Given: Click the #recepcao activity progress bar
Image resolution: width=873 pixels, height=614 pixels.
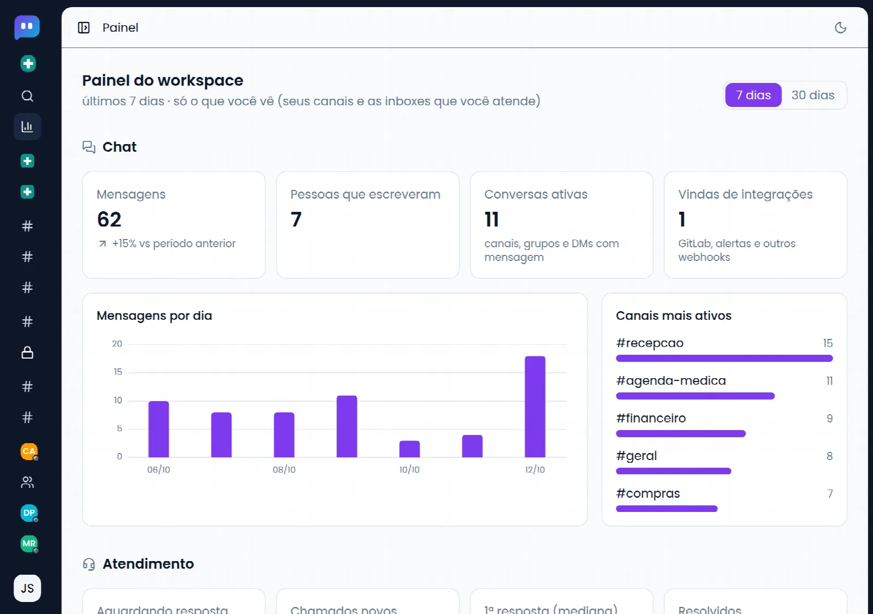Looking at the screenshot, I should point(724,359).
